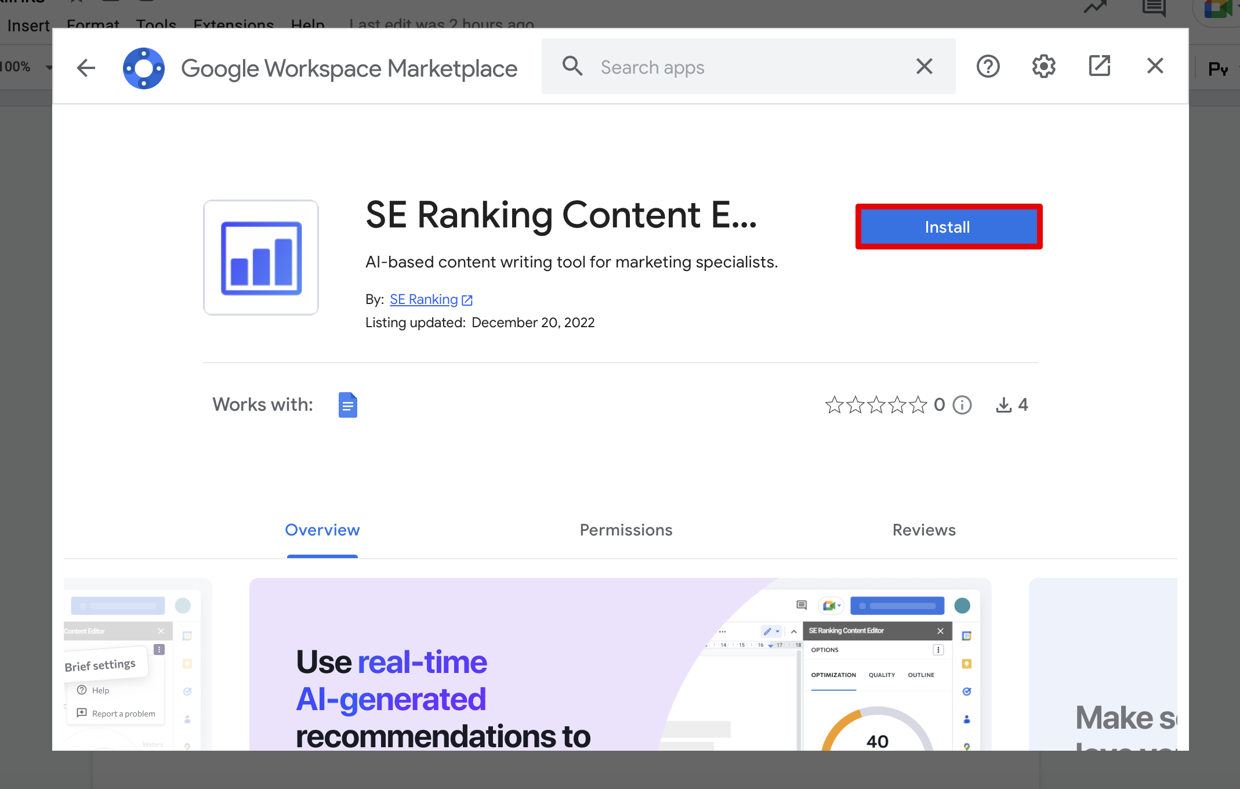Click the Install button
1240x789 pixels.
pyautogui.click(x=948, y=227)
